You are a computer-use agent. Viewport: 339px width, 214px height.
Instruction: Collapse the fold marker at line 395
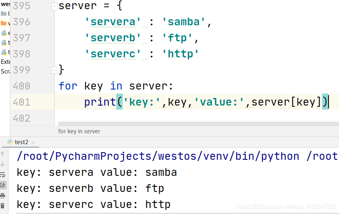(54, 6)
